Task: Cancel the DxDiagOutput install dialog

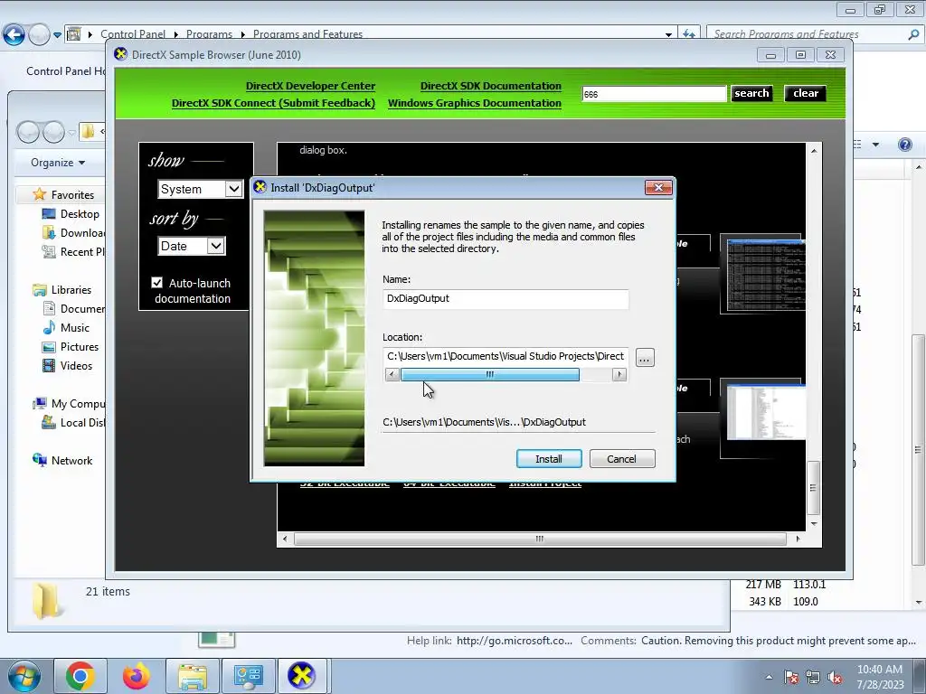Action: pyautogui.click(x=622, y=458)
